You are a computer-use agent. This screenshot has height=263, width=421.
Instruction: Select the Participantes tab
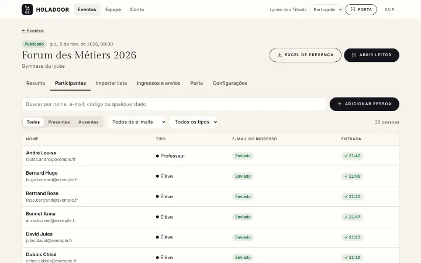(x=70, y=83)
